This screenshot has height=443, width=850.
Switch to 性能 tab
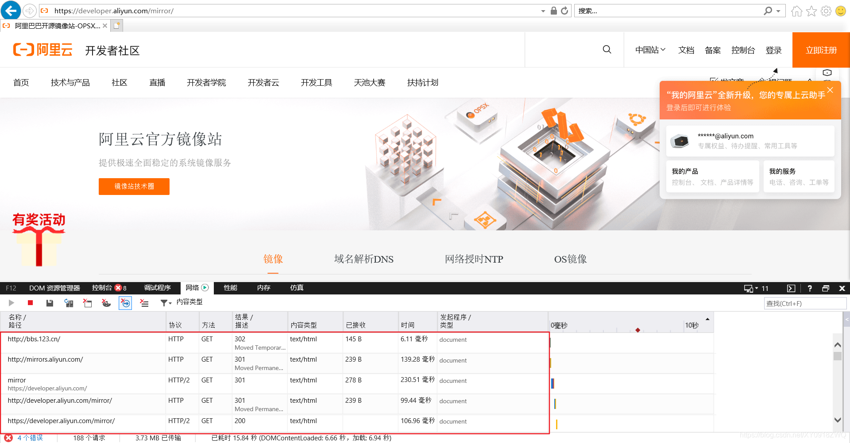[x=230, y=288]
